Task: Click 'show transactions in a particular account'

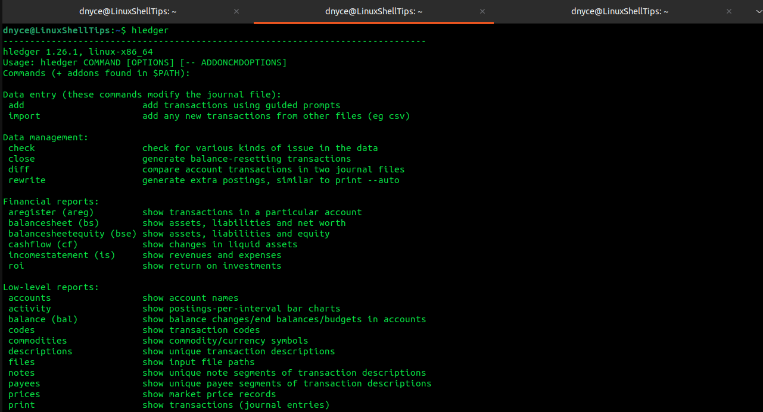Action: coord(252,212)
